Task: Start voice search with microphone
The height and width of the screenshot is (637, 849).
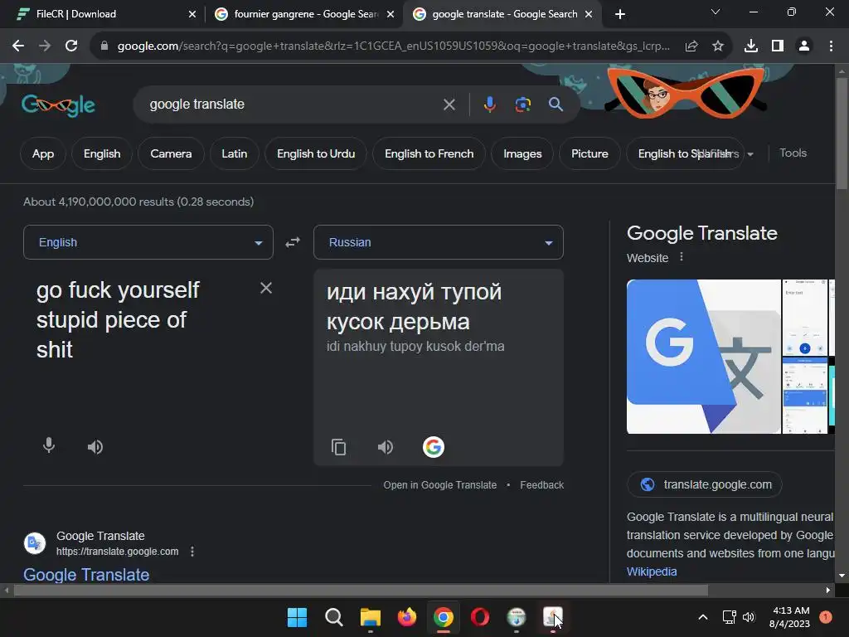Action: (x=489, y=105)
